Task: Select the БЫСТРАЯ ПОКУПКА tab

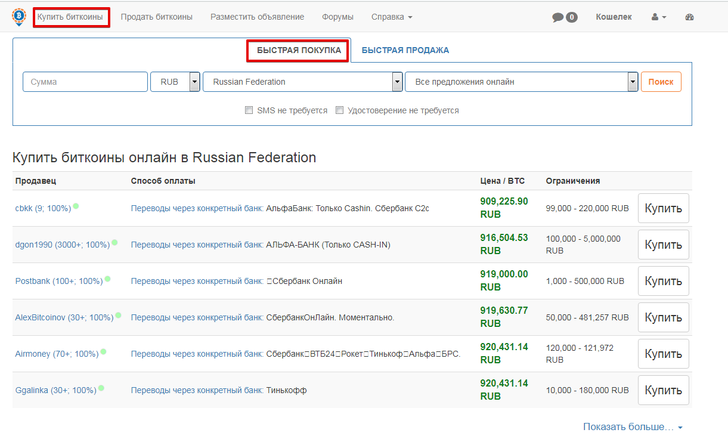Action: (x=299, y=51)
